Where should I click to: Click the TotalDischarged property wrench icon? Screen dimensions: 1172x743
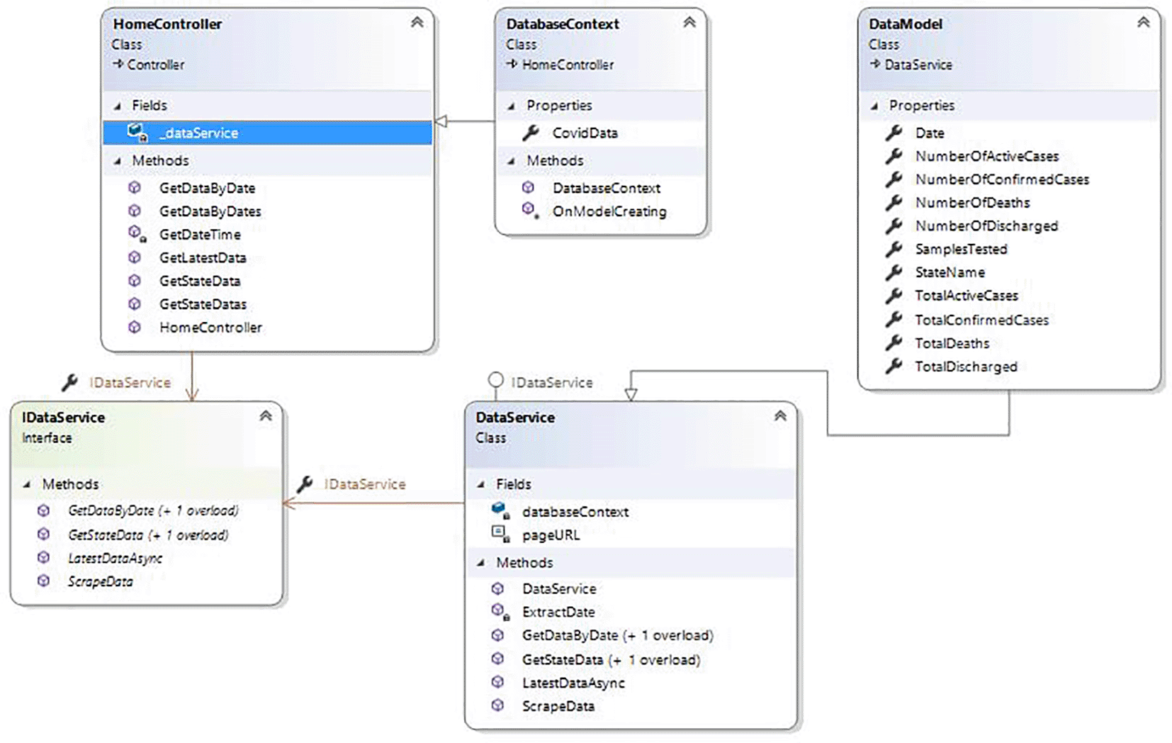pos(894,366)
